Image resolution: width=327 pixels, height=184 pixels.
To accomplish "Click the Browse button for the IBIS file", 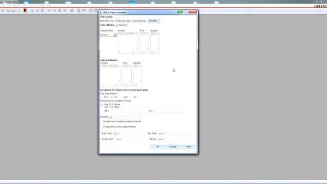I will point(154,21).
